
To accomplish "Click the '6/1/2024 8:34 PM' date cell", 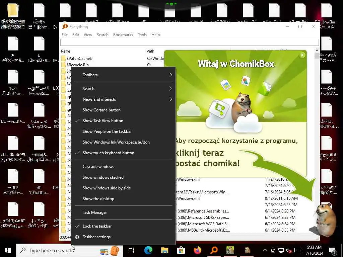I will pyautogui.click(x=280, y=224).
